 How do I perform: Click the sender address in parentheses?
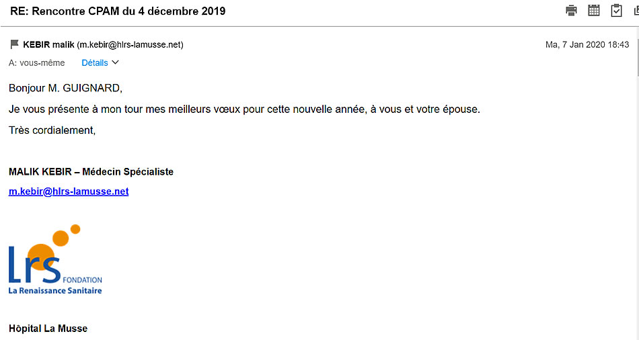[x=130, y=45]
